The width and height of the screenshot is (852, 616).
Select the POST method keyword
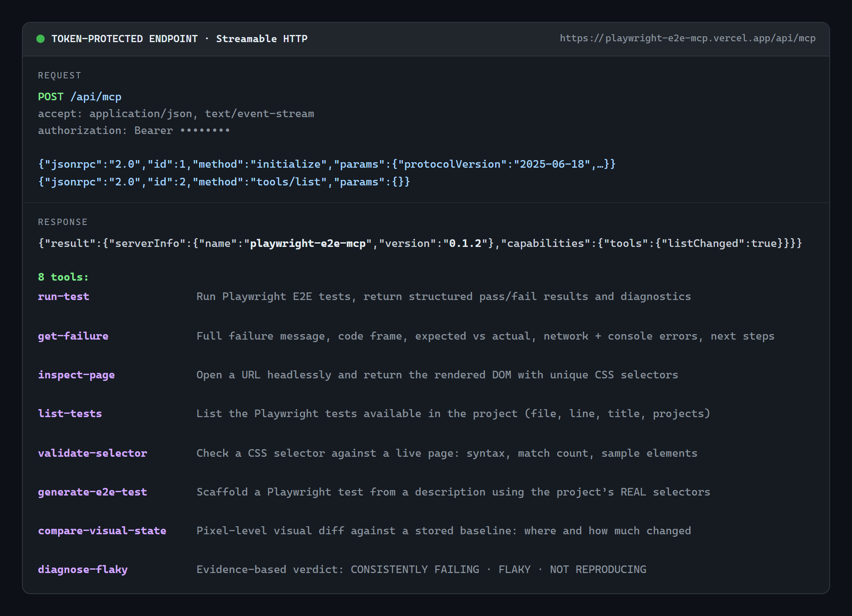pos(51,97)
